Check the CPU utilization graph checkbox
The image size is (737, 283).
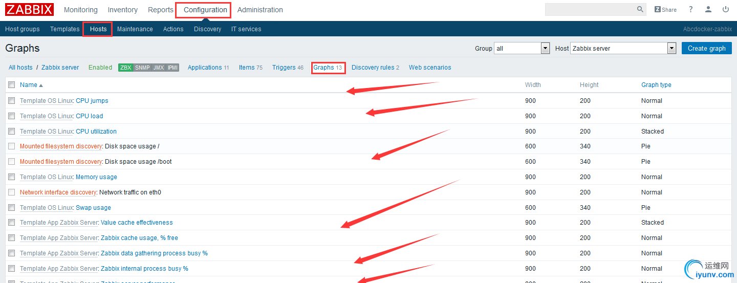[x=12, y=132]
